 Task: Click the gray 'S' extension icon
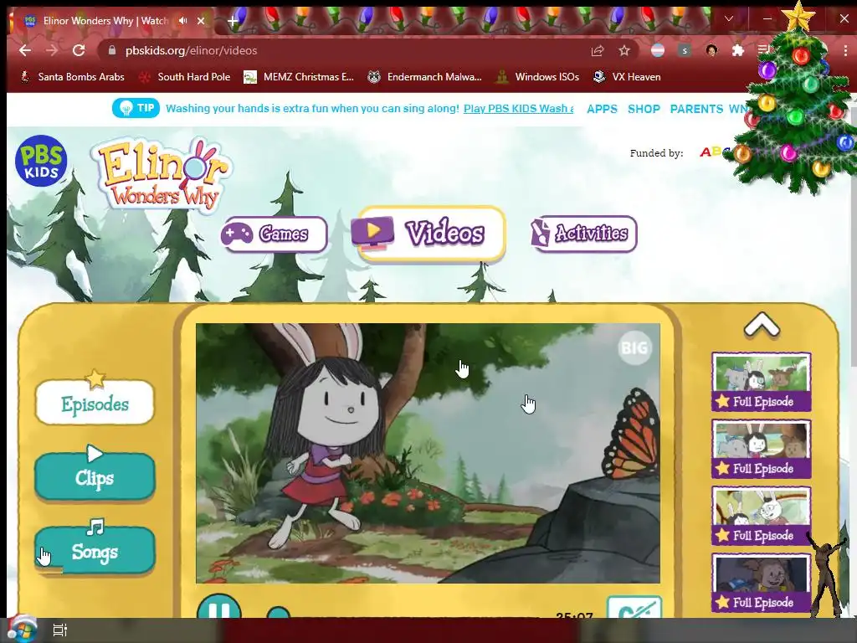[x=685, y=51]
